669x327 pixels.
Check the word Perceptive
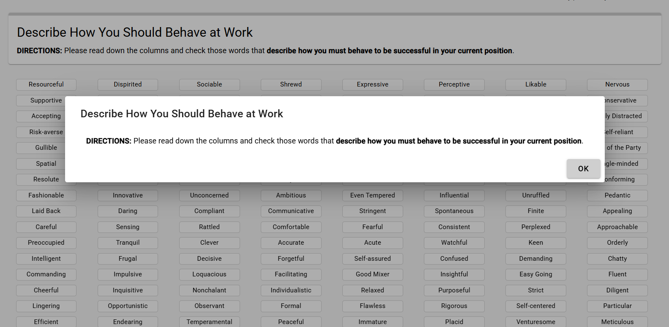pos(454,84)
